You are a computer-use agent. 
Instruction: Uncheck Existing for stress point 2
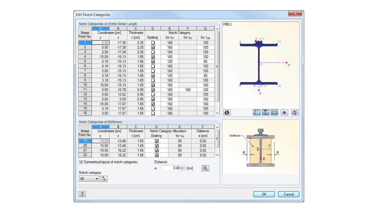tap(153, 47)
